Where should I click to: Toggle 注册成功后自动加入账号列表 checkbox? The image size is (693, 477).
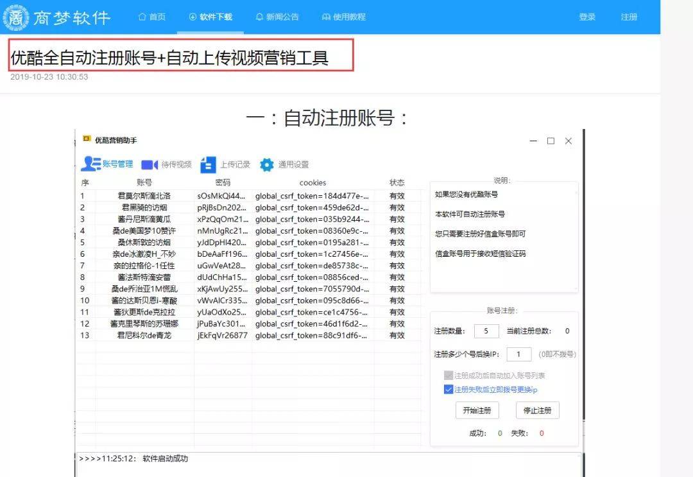click(x=448, y=376)
